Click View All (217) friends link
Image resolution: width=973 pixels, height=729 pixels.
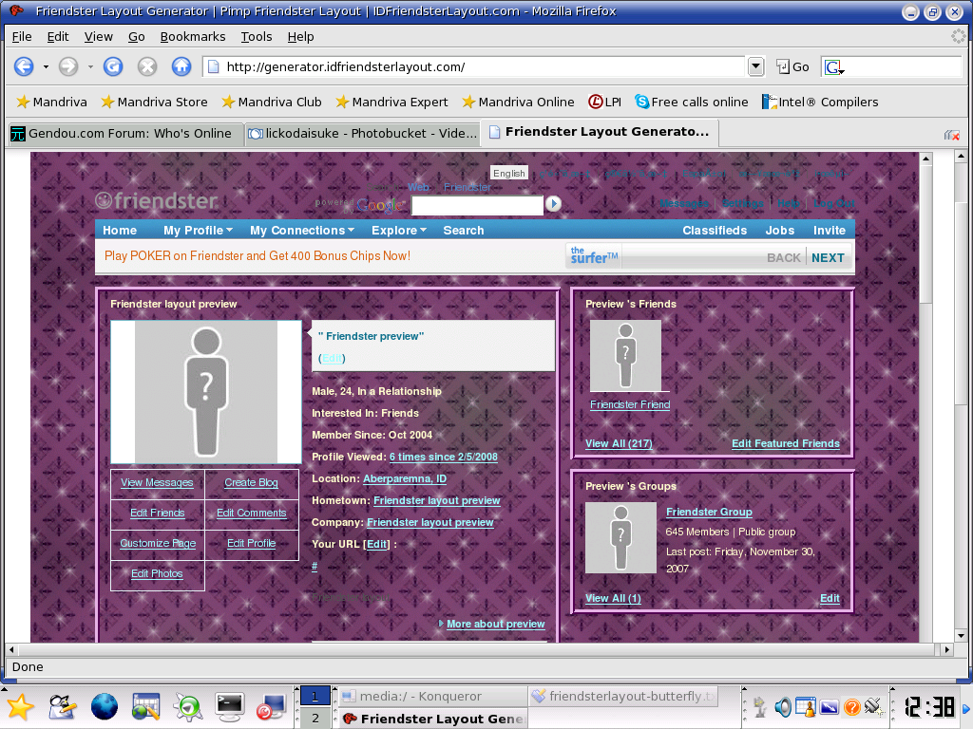click(x=619, y=443)
